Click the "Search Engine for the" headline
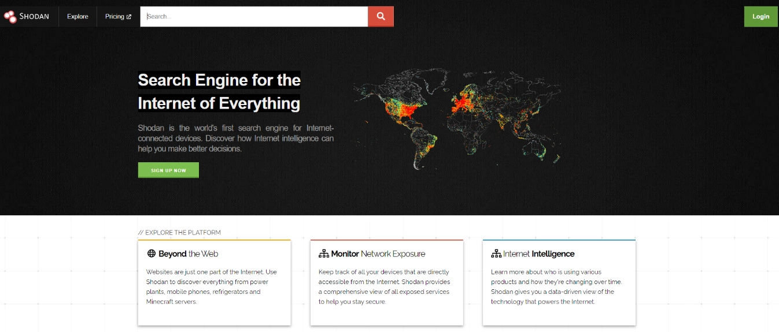Viewport: 779px width, 332px height. click(219, 80)
